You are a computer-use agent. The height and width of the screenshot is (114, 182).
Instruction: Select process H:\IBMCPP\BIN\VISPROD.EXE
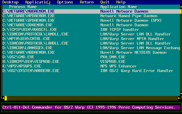pos(31,61)
